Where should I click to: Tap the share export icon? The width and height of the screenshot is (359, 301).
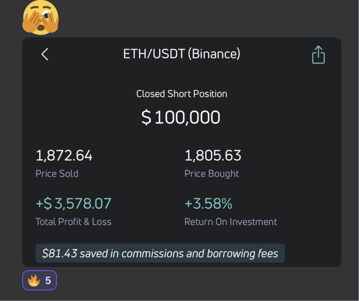(318, 55)
